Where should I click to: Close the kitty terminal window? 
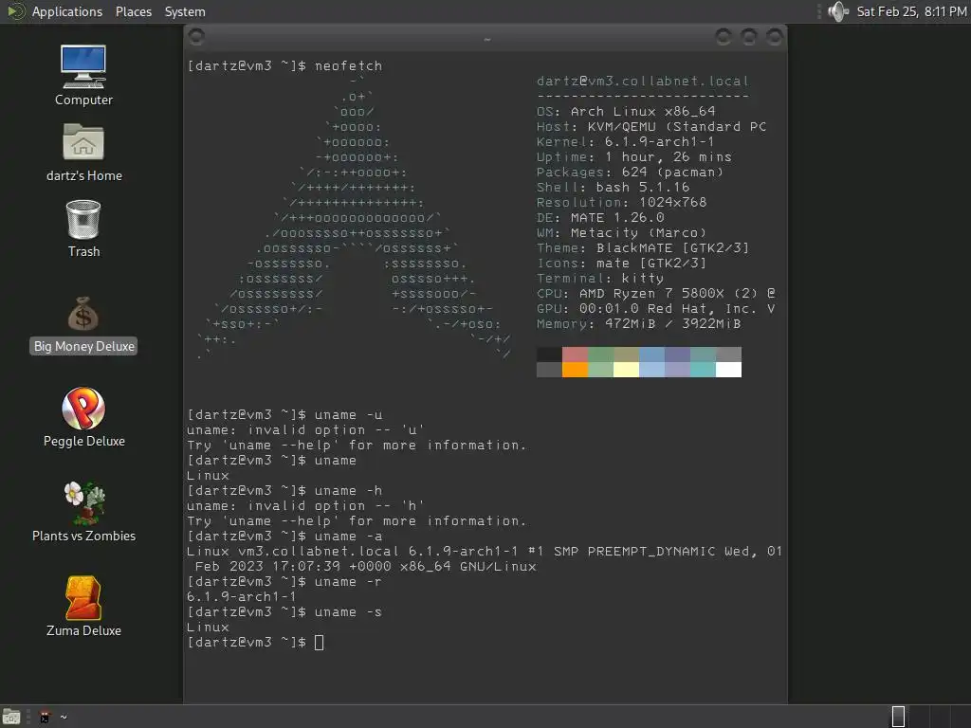pyautogui.click(x=774, y=37)
